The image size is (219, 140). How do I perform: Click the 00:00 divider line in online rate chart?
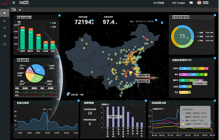pyautogui.click(x=47, y=119)
